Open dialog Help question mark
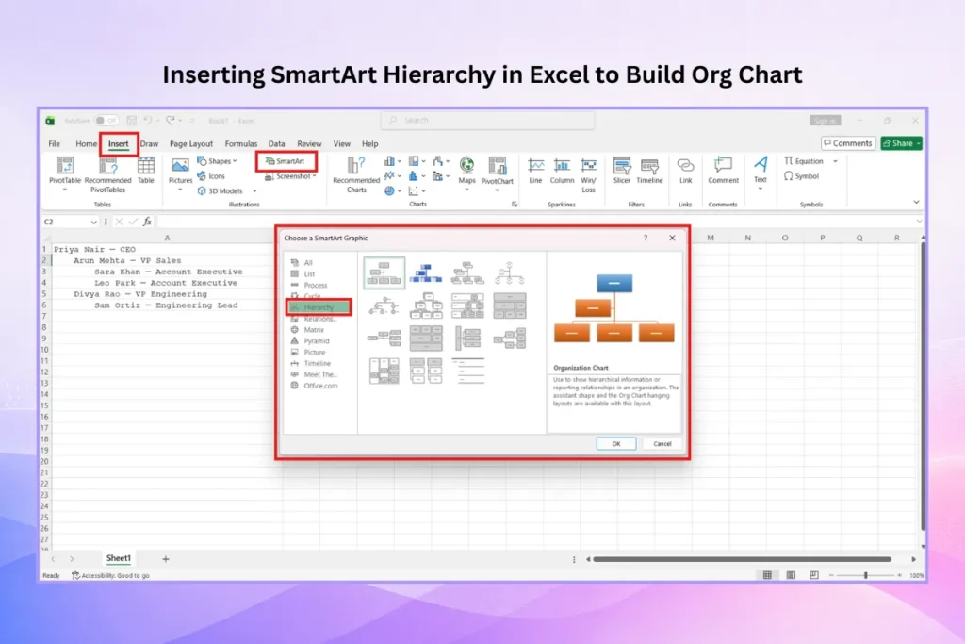The height and width of the screenshot is (644, 965). coord(646,238)
